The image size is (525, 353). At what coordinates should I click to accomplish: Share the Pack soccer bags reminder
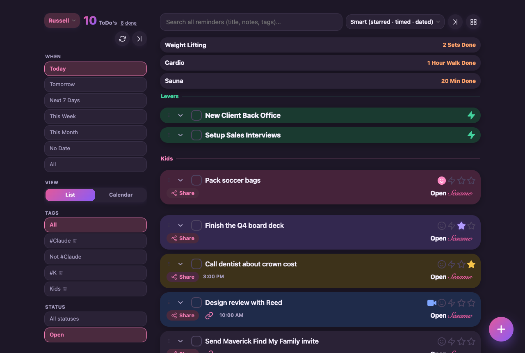[183, 193]
